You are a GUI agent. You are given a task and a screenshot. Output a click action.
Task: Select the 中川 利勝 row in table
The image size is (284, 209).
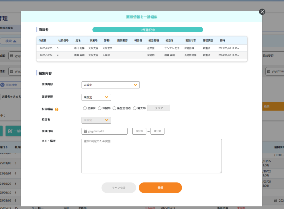pos(141,48)
